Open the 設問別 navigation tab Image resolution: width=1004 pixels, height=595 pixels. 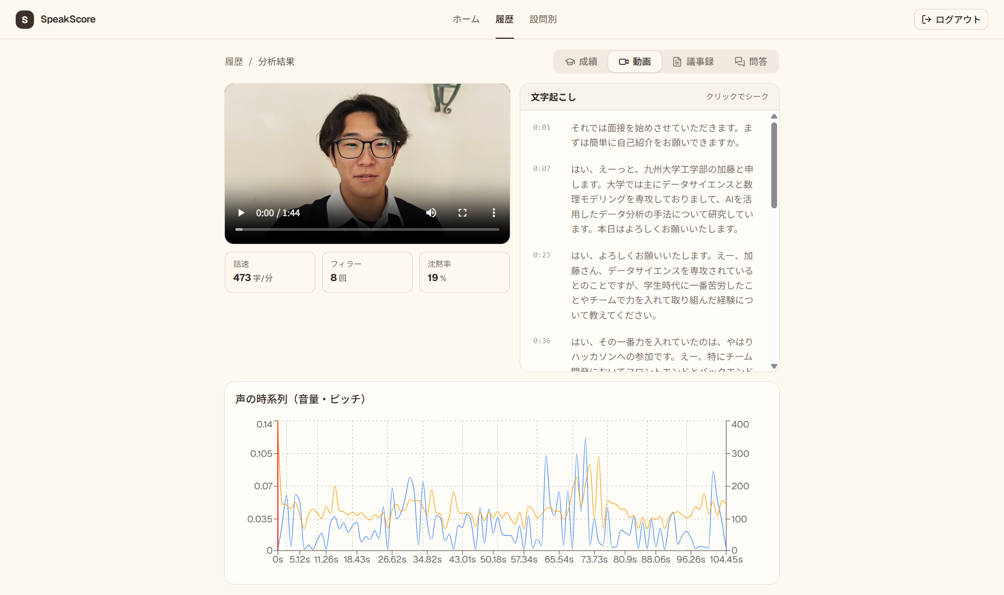pos(543,19)
